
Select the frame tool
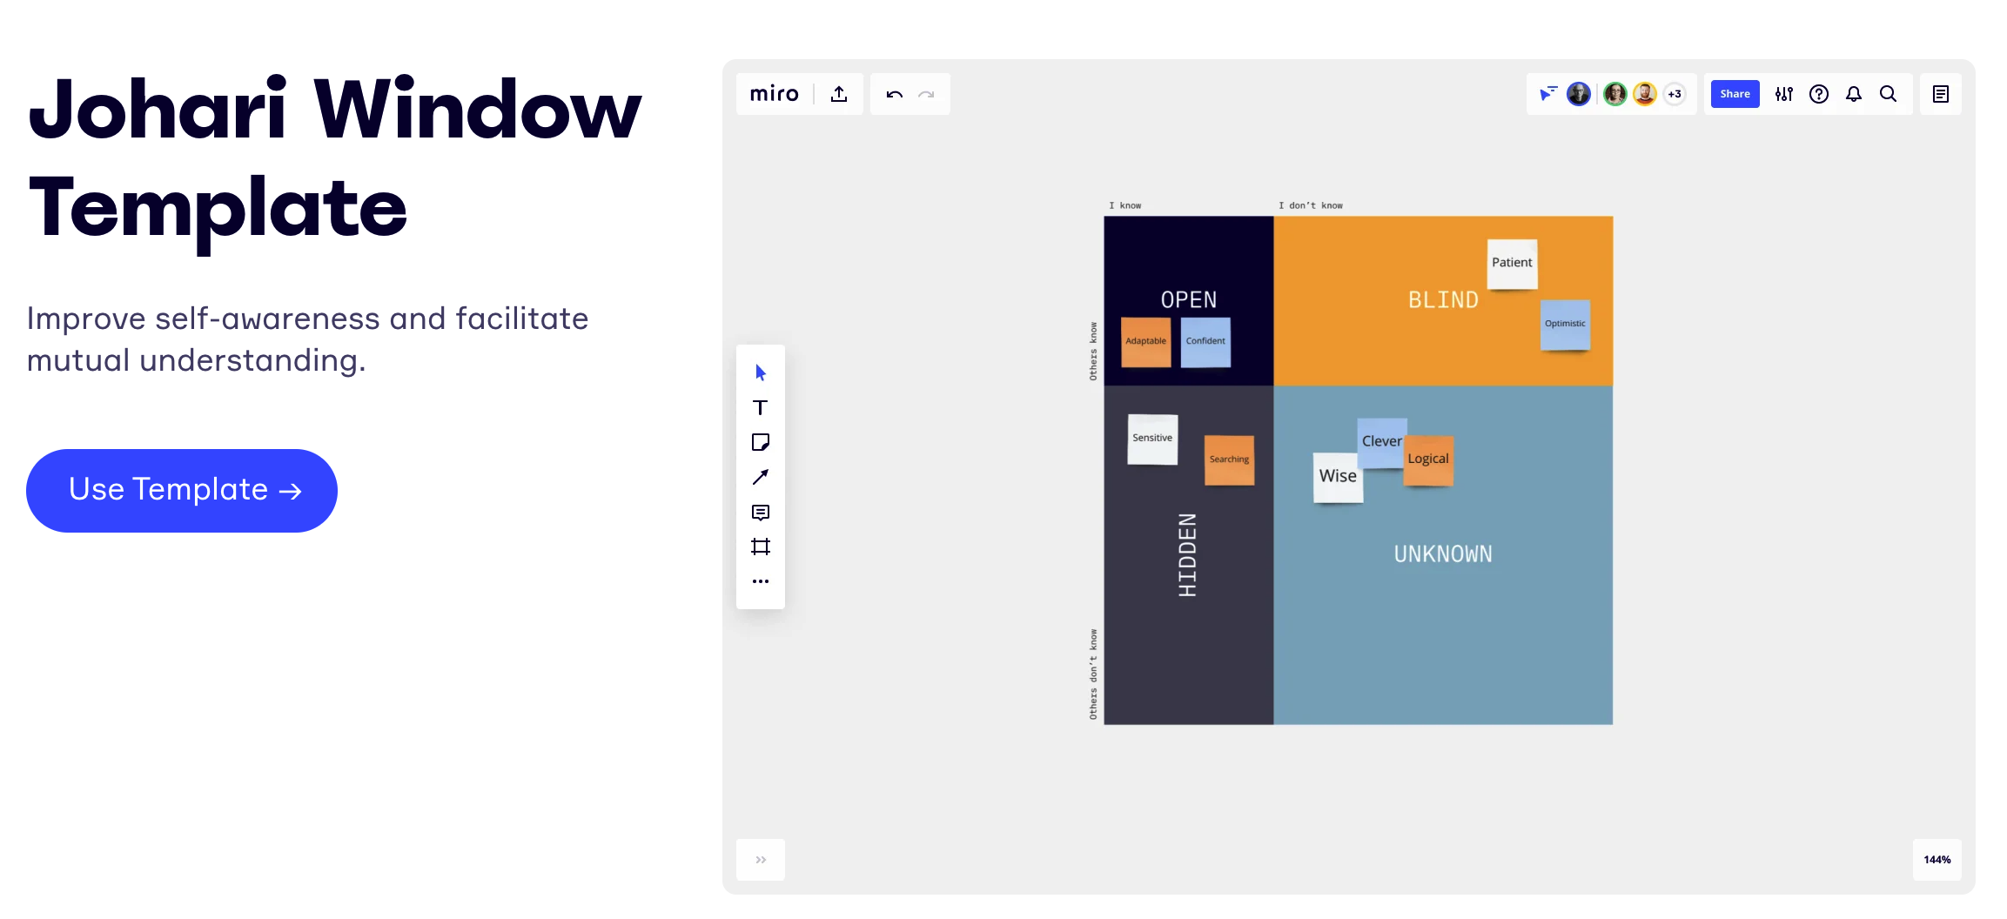click(x=761, y=547)
